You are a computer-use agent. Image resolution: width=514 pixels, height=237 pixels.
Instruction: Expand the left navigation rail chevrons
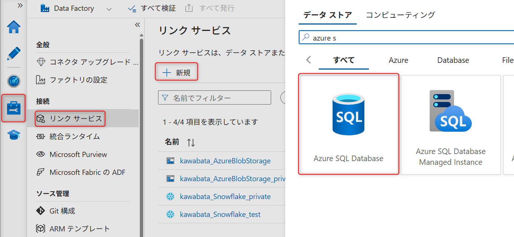20,5
